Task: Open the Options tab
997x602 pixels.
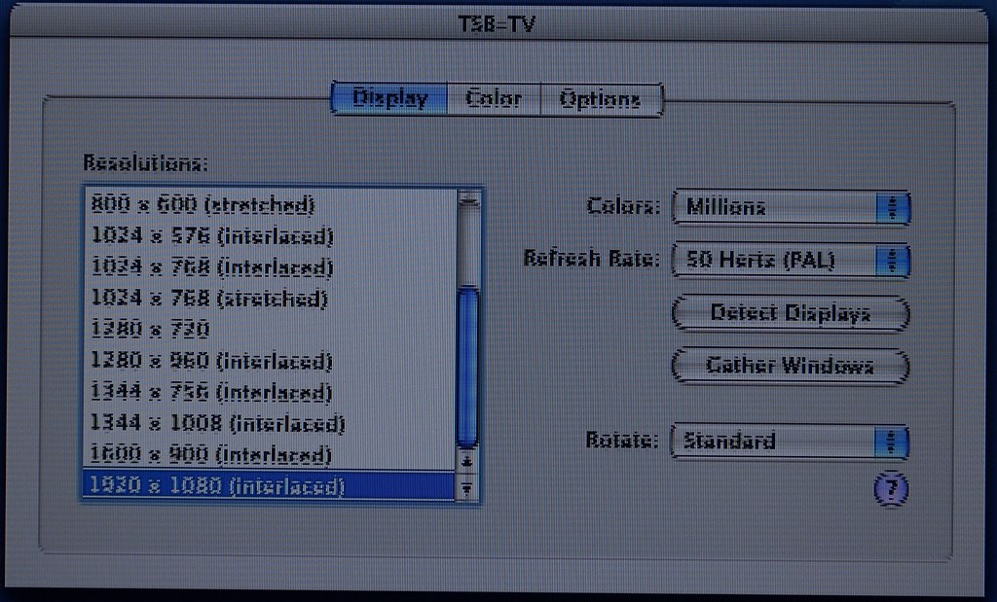Action: point(601,100)
